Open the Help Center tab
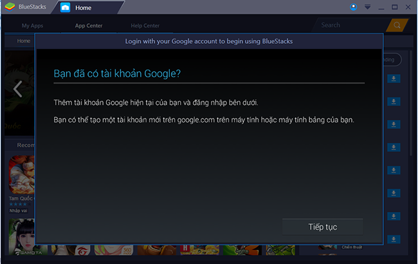 point(145,26)
